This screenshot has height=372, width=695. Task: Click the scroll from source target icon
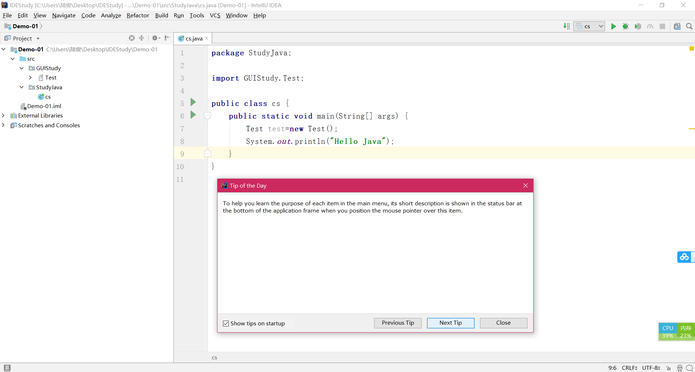132,38
